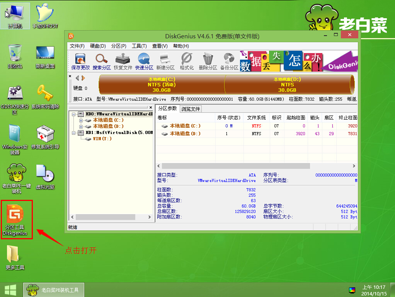Click the 数据丢失怎么办 banner advertisement
Viewport: 395px width, 297px height.
[x=298, y=61]
